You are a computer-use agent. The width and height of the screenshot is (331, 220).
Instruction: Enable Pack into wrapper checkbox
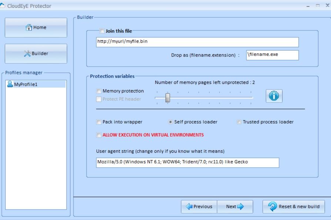[x=99, y=122]
